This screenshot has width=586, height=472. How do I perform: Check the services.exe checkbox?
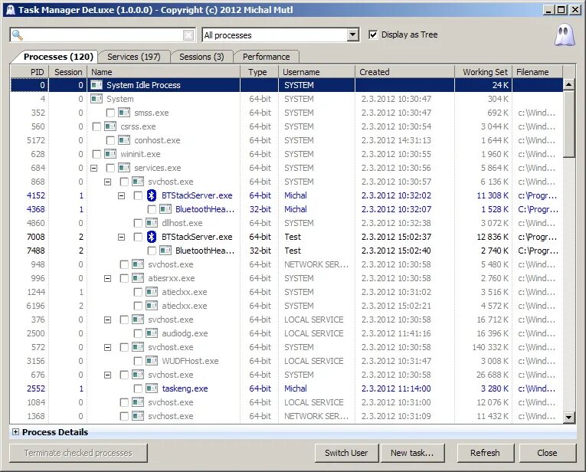110,168
